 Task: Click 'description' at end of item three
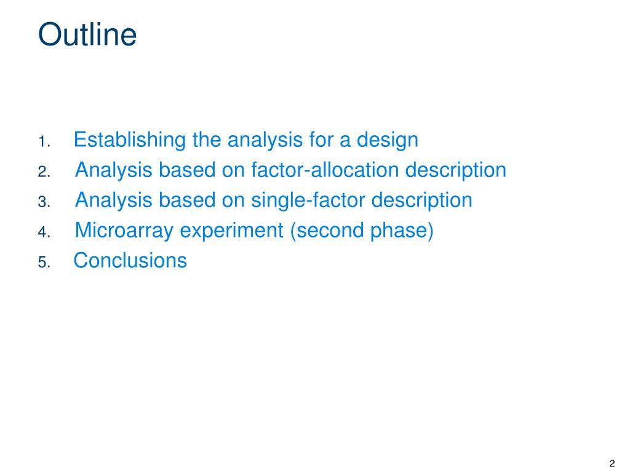click(421, 200)
